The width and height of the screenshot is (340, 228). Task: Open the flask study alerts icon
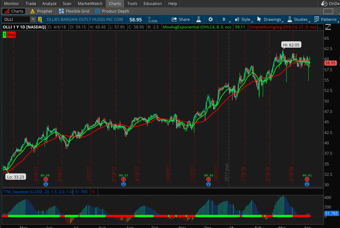[199, 19]
